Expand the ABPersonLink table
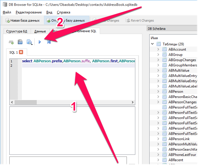 pos(158,139)
